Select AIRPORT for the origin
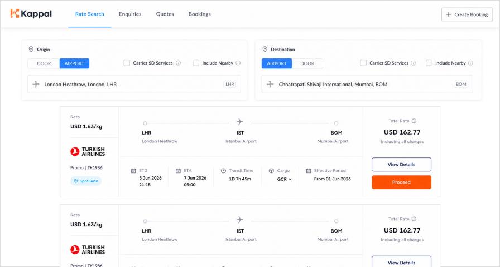Screen dimensions: 500x267 (74, 63)
